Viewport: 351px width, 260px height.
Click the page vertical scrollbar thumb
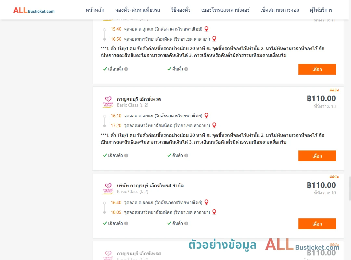[x=350, y=188]
